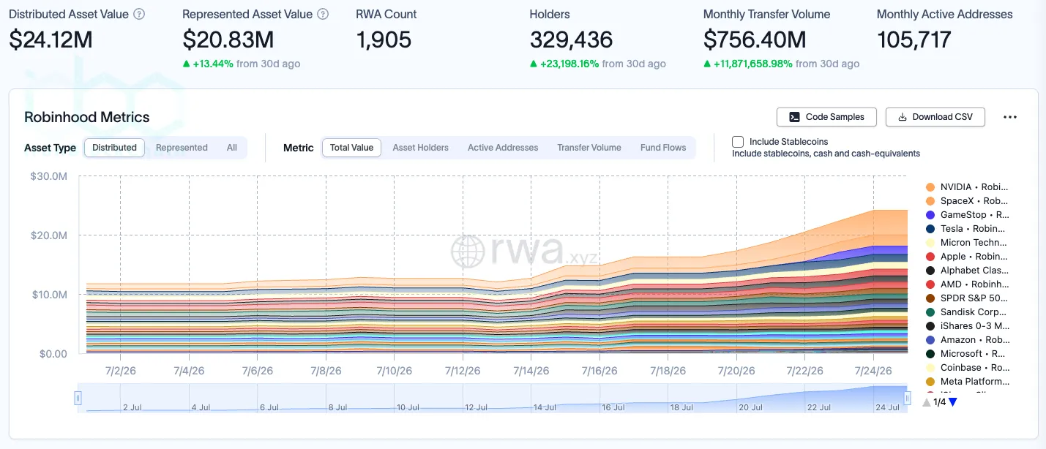Viewport: 1046px width, 449px height.
Task: Click the Download CSV button
Action: pos(935,117)
